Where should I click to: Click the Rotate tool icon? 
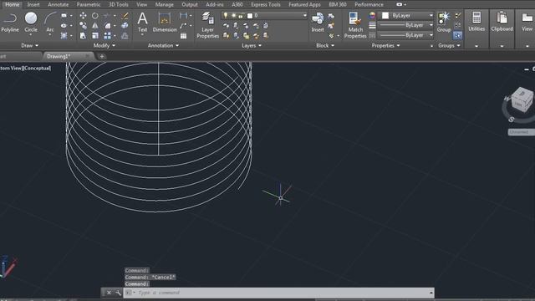(x=95, y=16)
